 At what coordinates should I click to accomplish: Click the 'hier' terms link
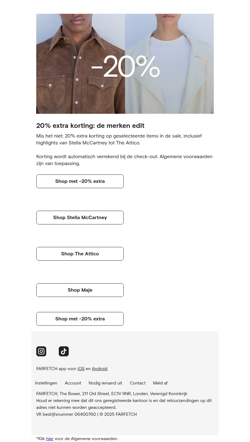(50, 439)
